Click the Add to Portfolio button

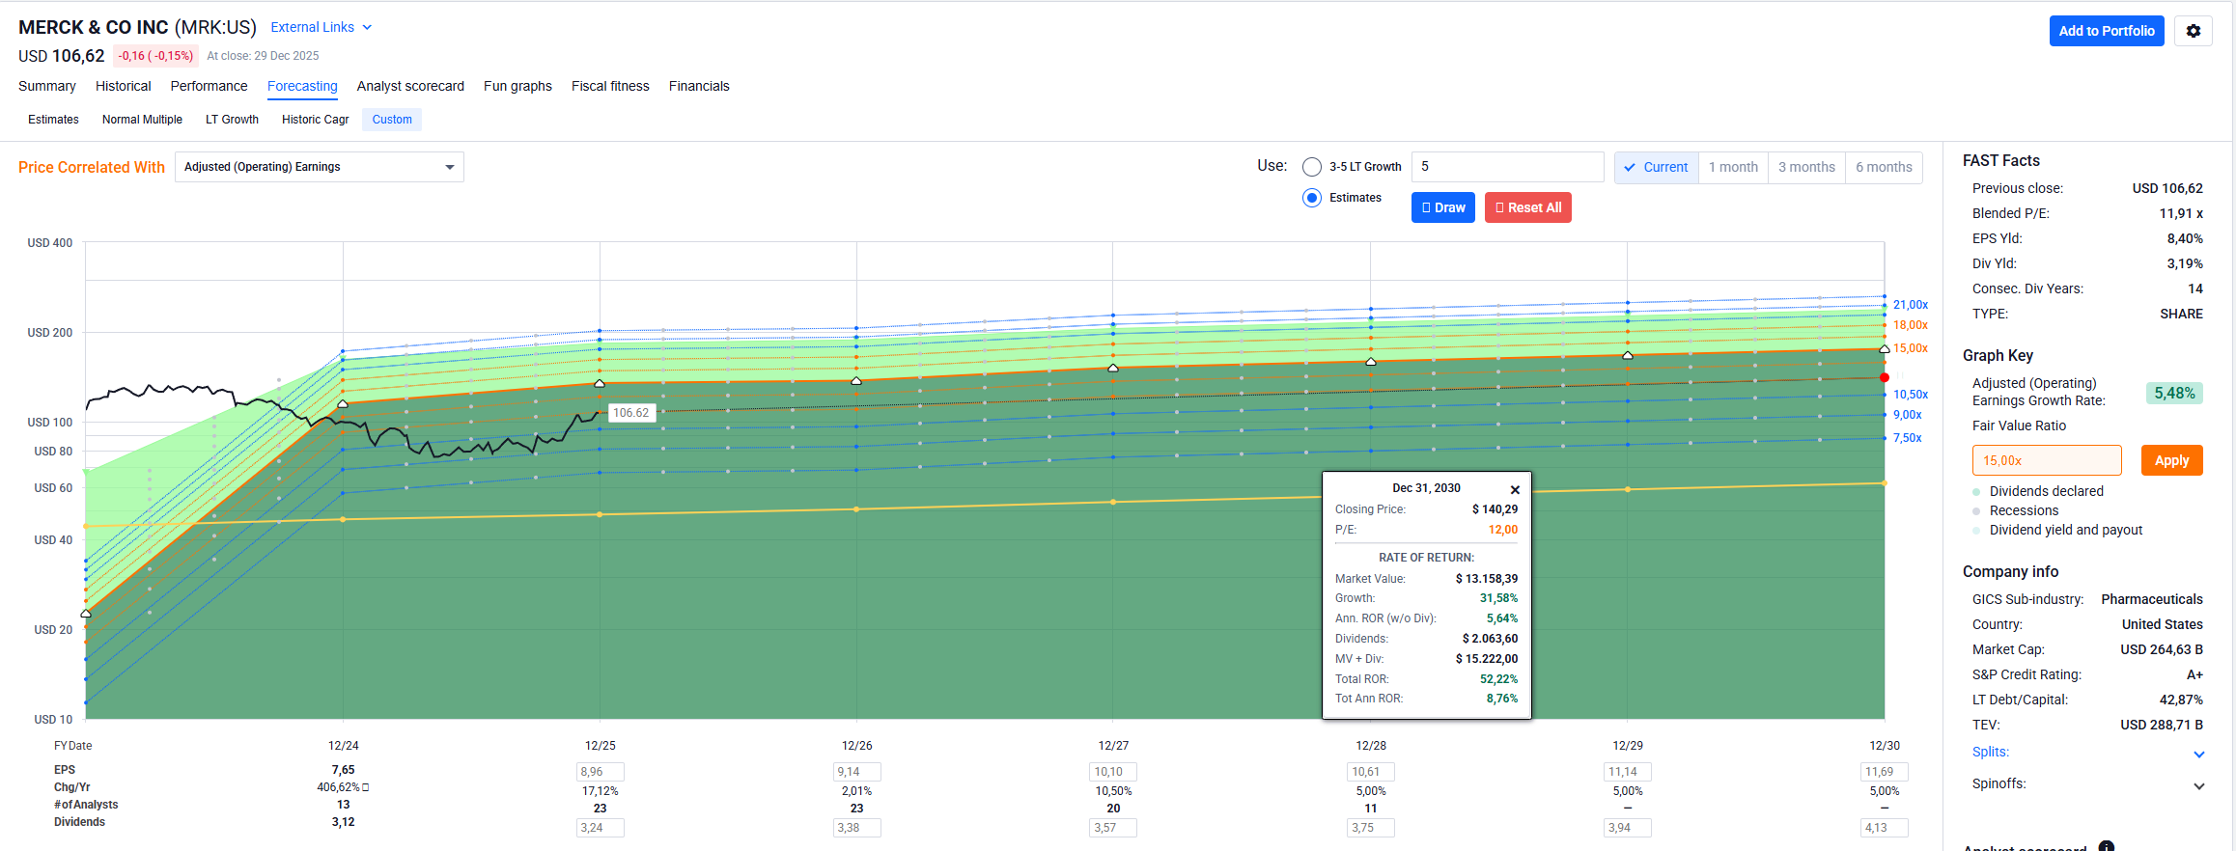tap(2106, 31)
